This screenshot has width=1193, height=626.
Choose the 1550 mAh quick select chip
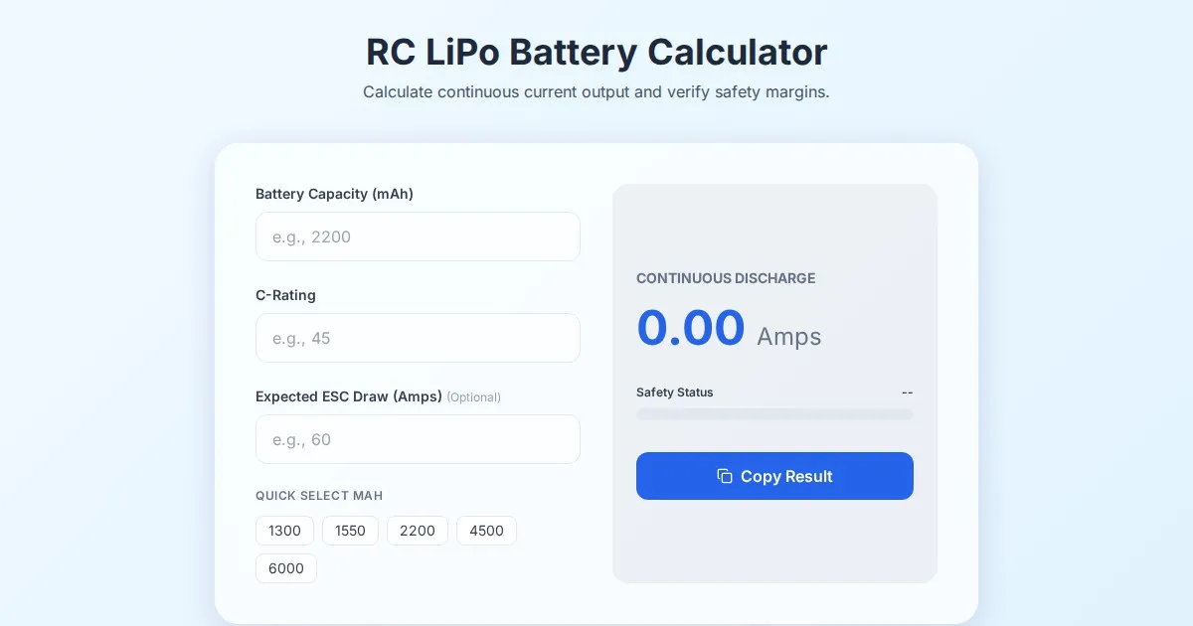[350, 531]
